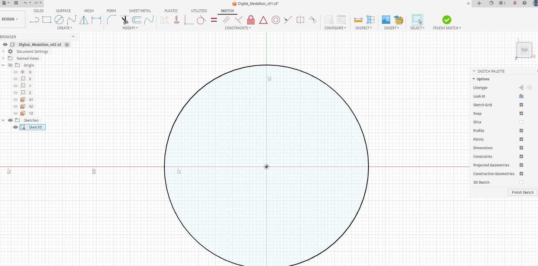Click the TOP face of the ViewCube
This screenshot has width=538, height=266.
[524, 50]
